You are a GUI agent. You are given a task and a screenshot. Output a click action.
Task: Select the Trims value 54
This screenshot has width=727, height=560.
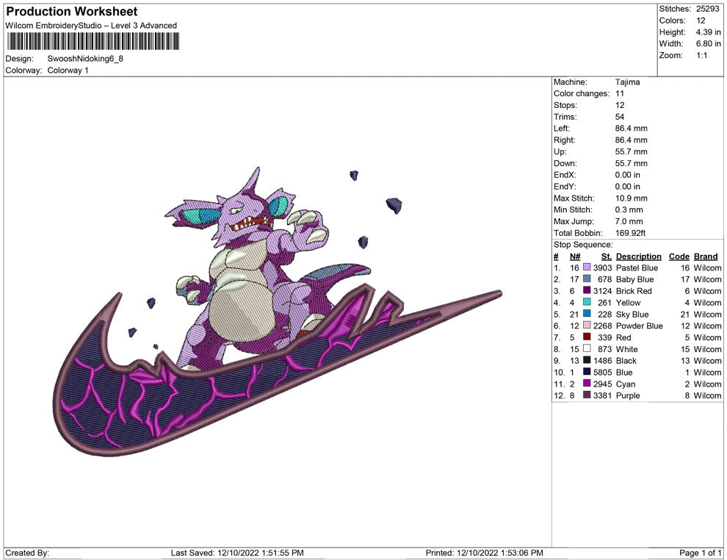620,117
